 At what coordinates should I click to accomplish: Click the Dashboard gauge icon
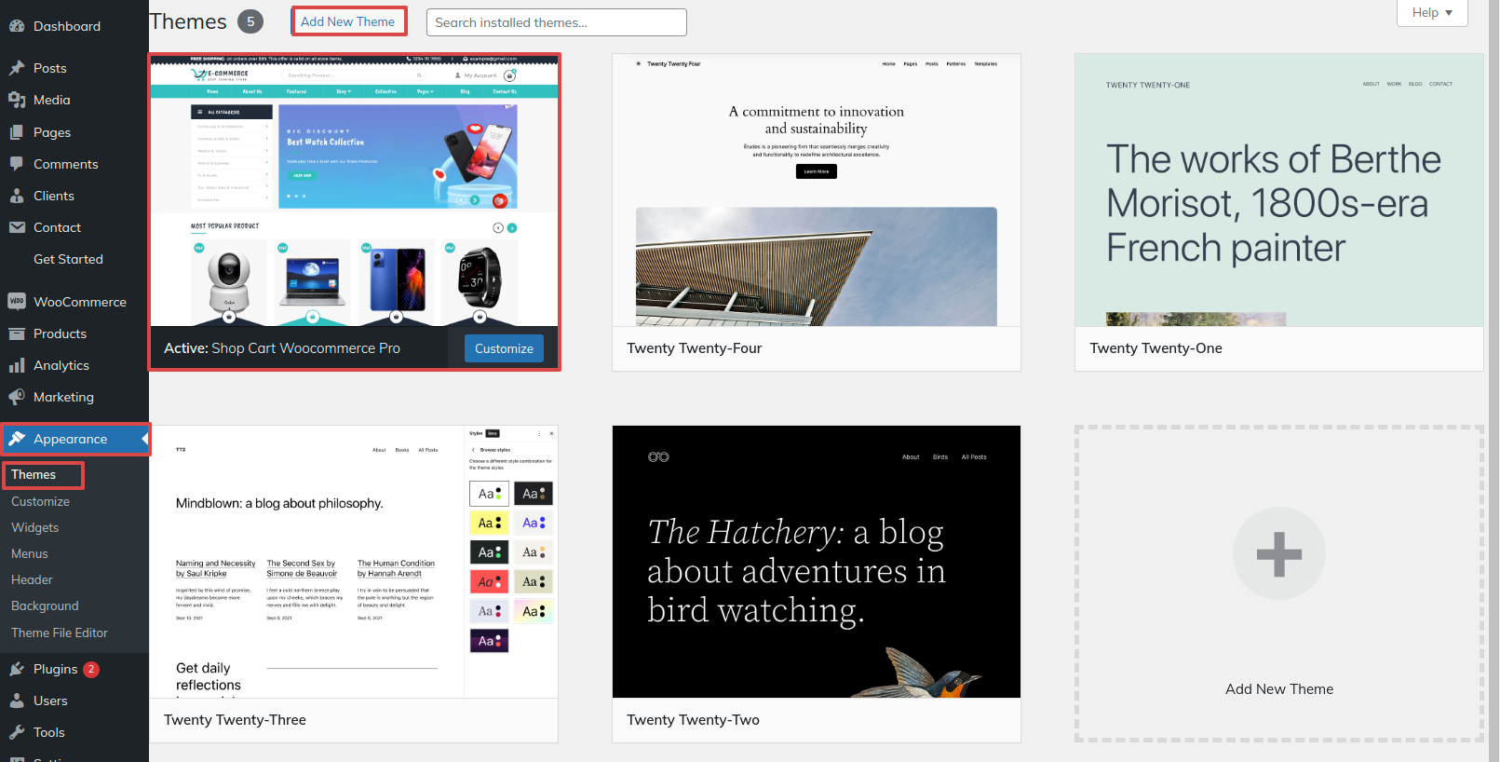click(x=17, y=26)
